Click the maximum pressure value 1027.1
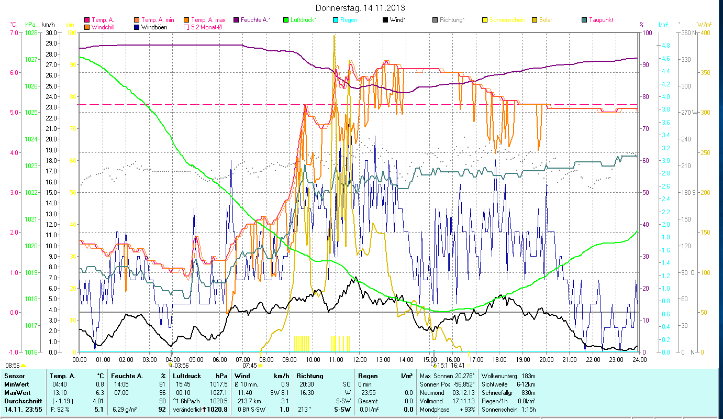The width and height of the screenshot is (723, 419). coord(218,392)
